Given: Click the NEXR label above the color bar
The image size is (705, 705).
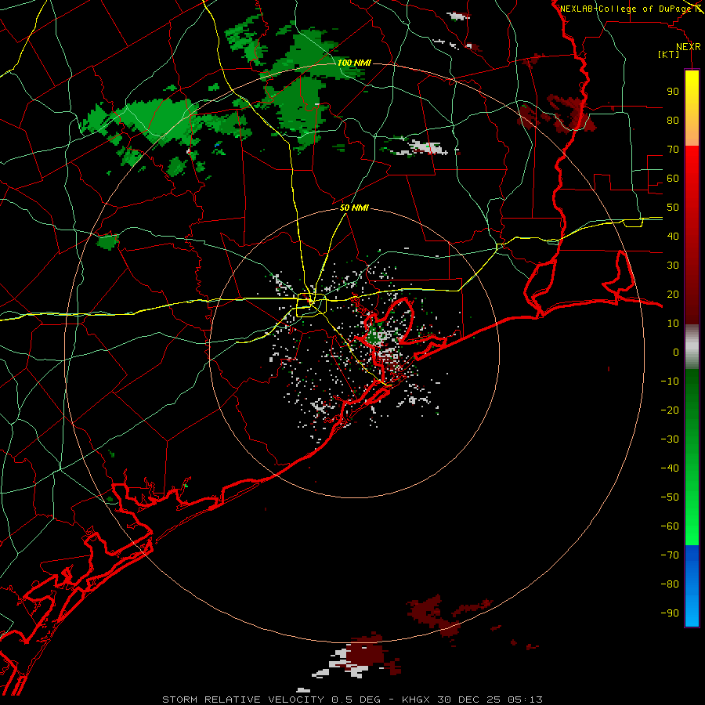Looking at the screenshot, I should (x=689, y=47).
